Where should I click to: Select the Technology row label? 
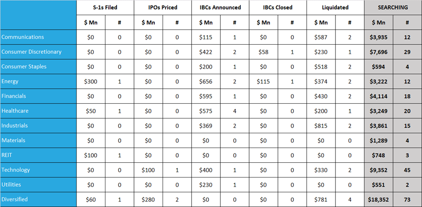point(16,170)
